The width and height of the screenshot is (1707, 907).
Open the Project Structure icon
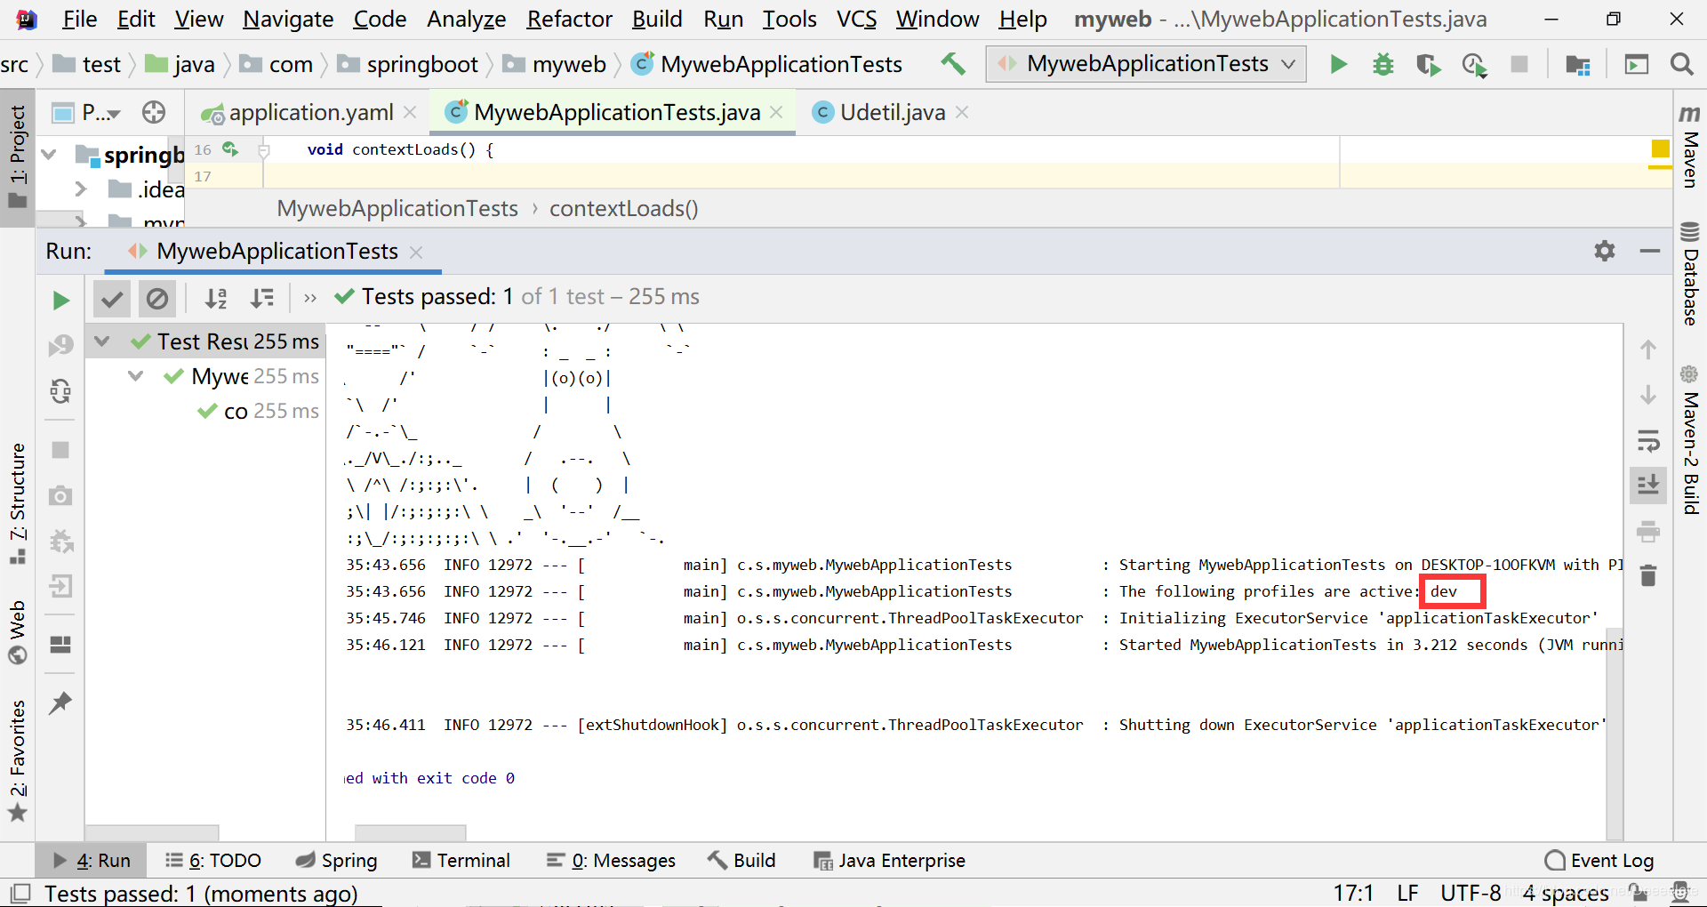coord(1578,64)
